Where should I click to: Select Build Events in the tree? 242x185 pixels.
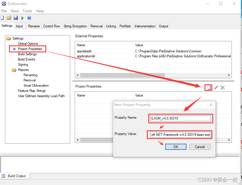pos(26,59)
